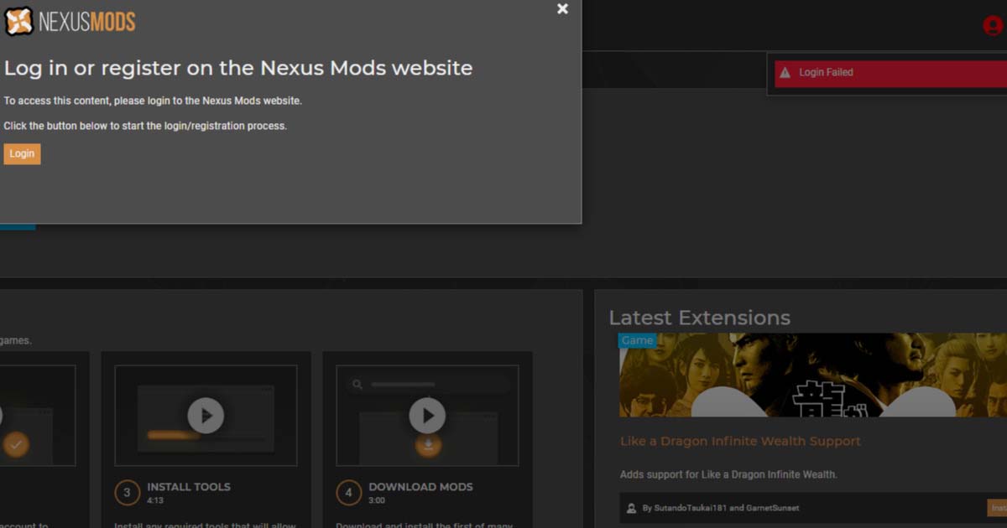The height and width of the screenshot is (528, 1007).
Task: Click the Latest Extensions heading
Action: click(x=699, y=318)
